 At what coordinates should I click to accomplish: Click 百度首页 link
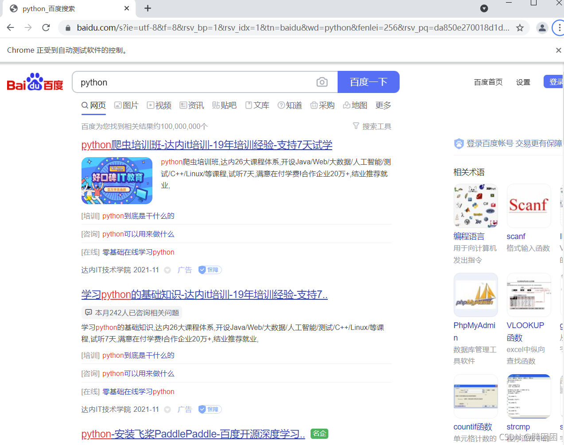click(488, 82)
